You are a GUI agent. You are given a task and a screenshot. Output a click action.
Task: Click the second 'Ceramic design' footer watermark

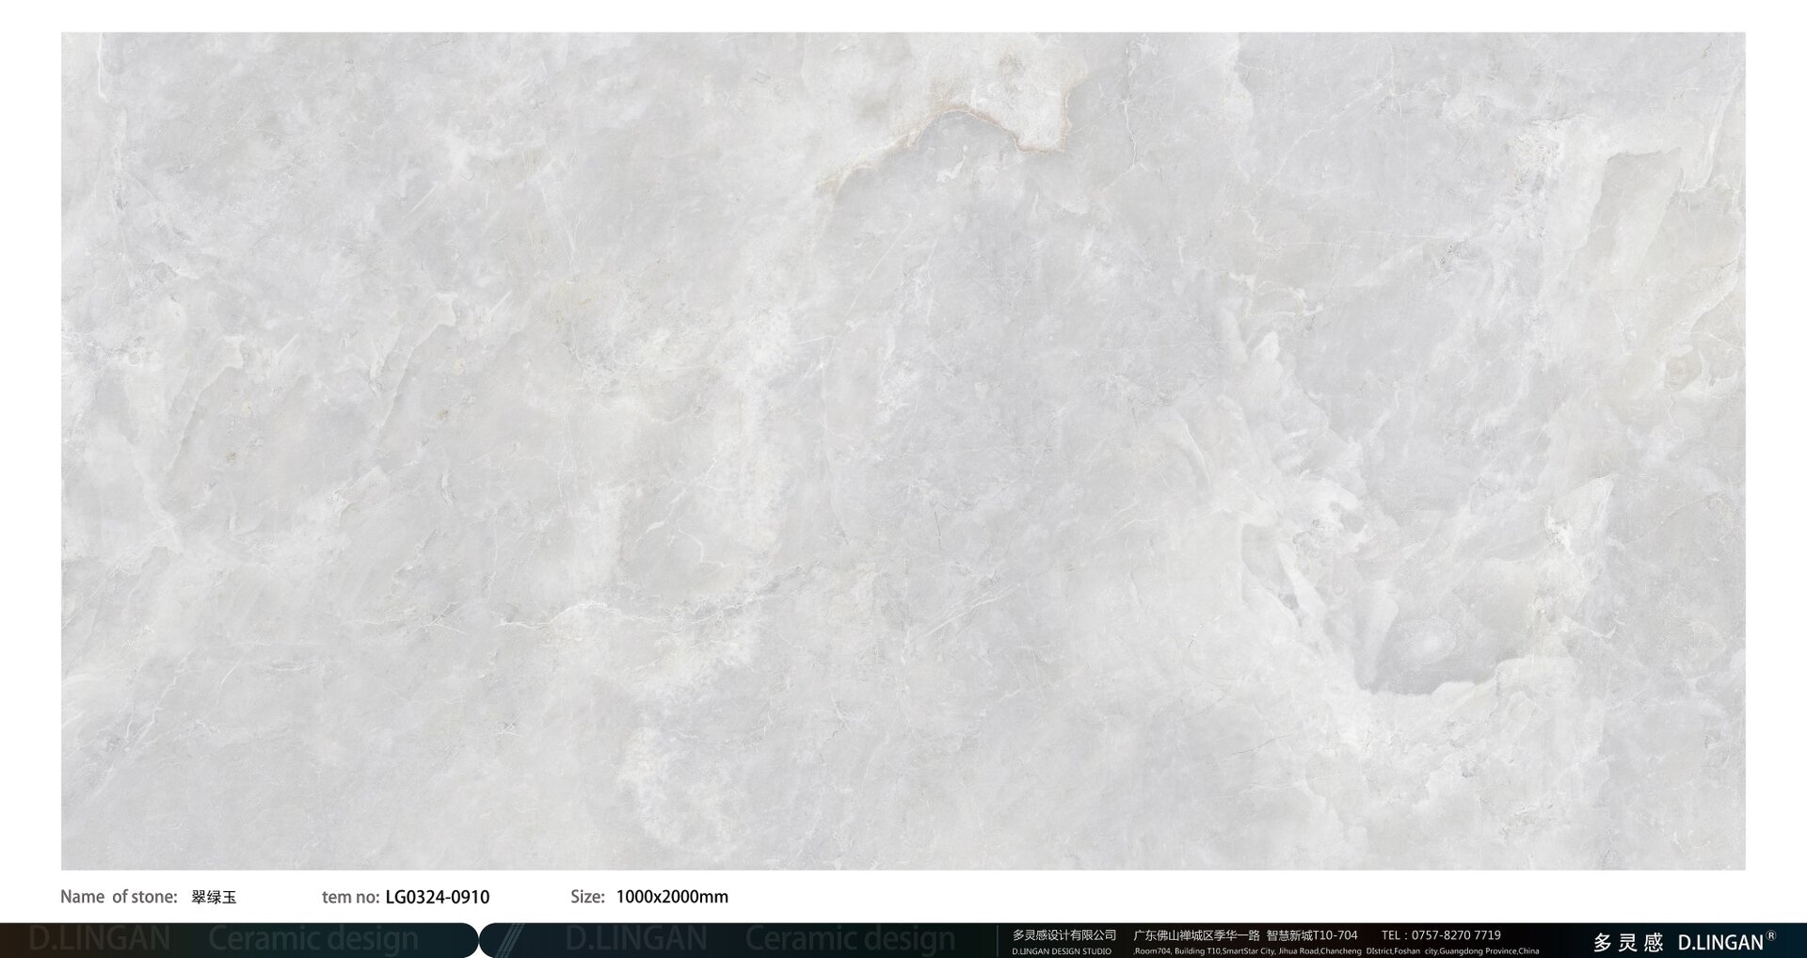pos(850,939)
